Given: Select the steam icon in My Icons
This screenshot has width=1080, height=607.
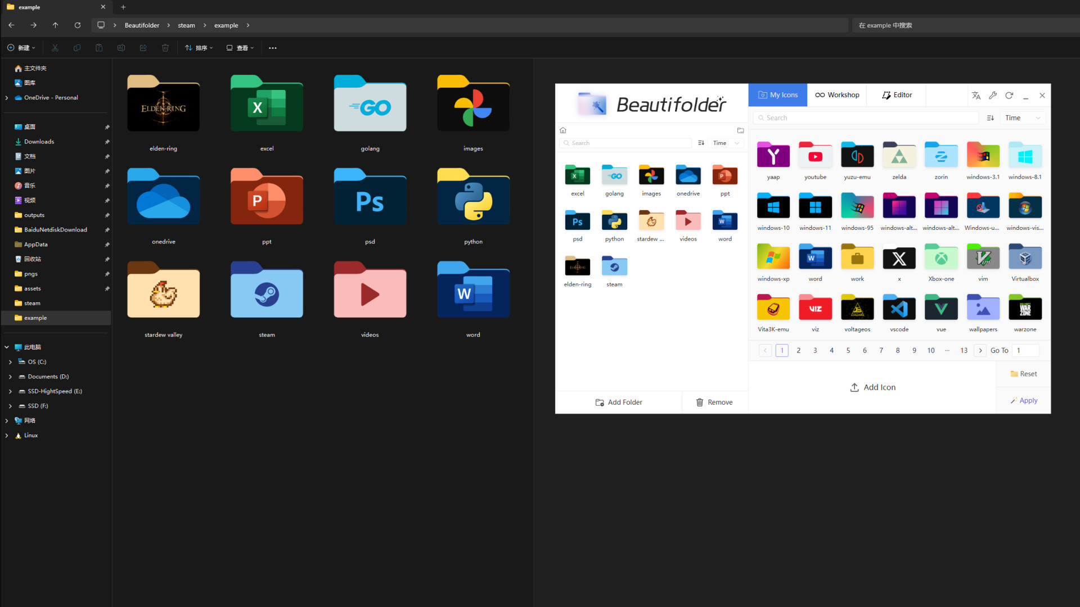Looking at the screenshot, I should 614,266.
